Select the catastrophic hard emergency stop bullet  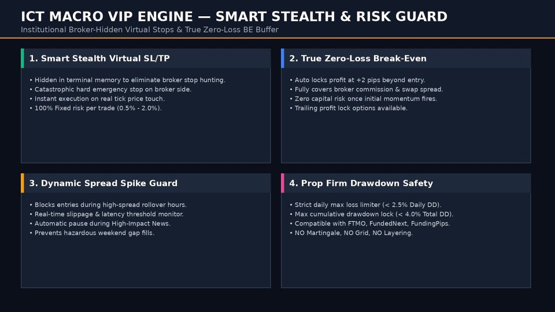110,90
